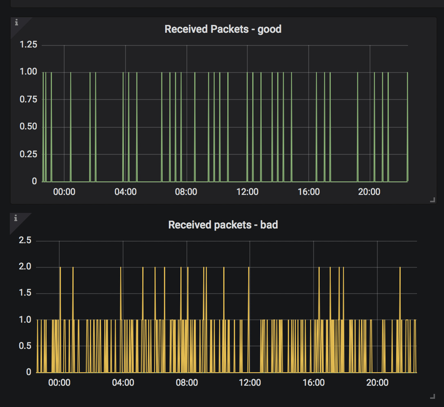This screenshot has height=407, width=444.
Task: Click the 08:00 x-axis label in good panel
Action: click(186, 192)
